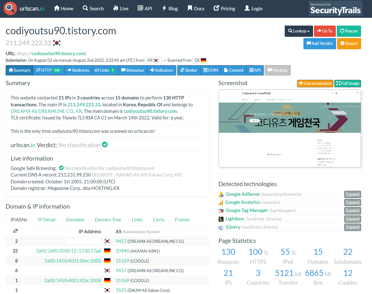The width and height of the screenshot is (372, 294).
Task: Open the Links tab with 7 badge
Action: click(x=105, y=70)
